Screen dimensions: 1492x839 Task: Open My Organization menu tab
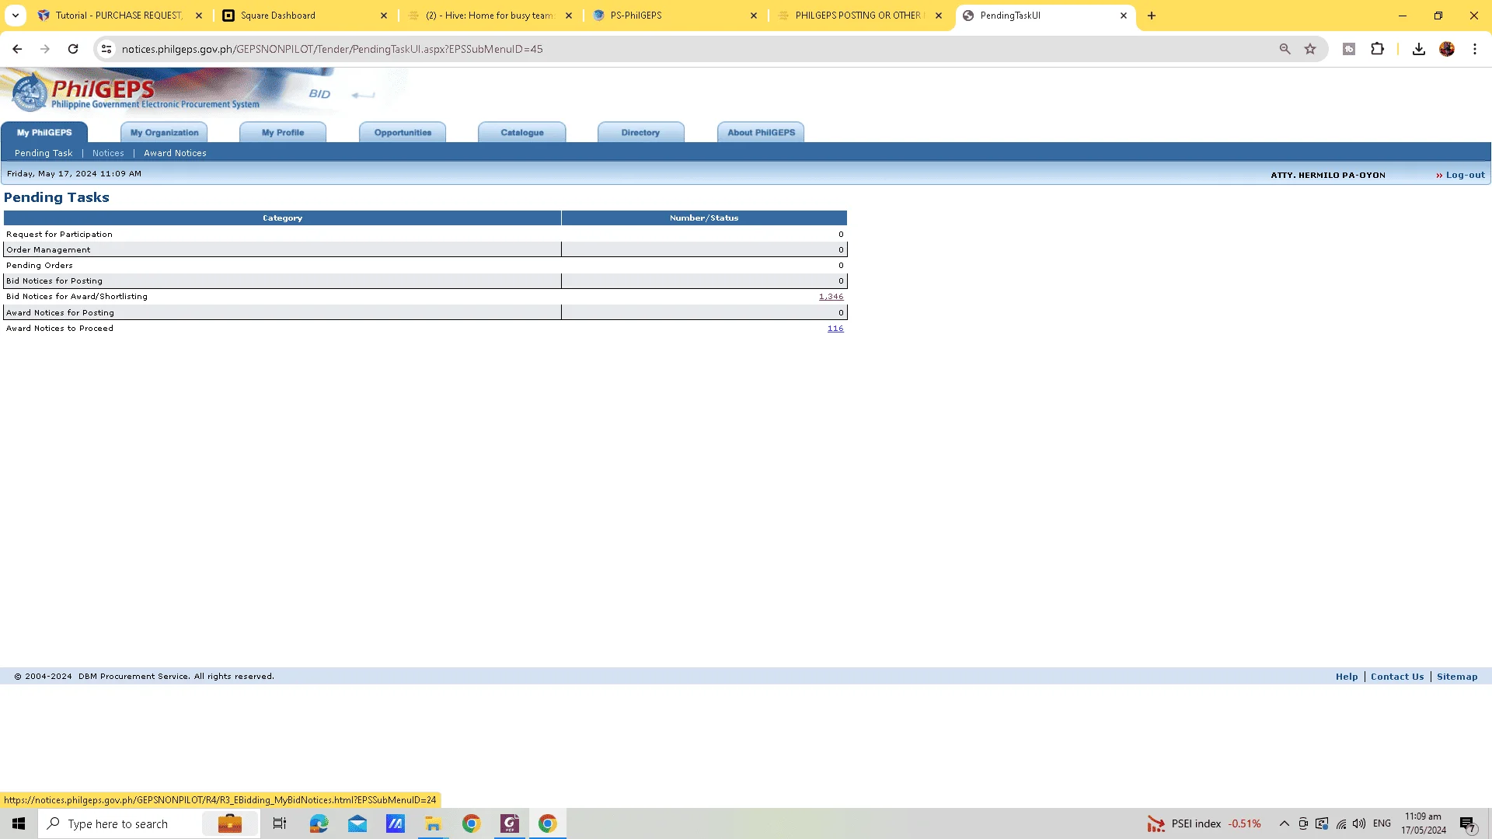tap(164, 132)
